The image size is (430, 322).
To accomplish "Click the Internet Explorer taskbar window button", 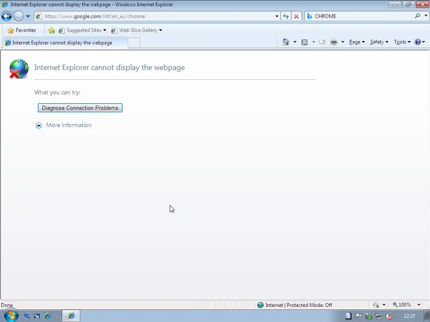I will [x=71, y=316].
